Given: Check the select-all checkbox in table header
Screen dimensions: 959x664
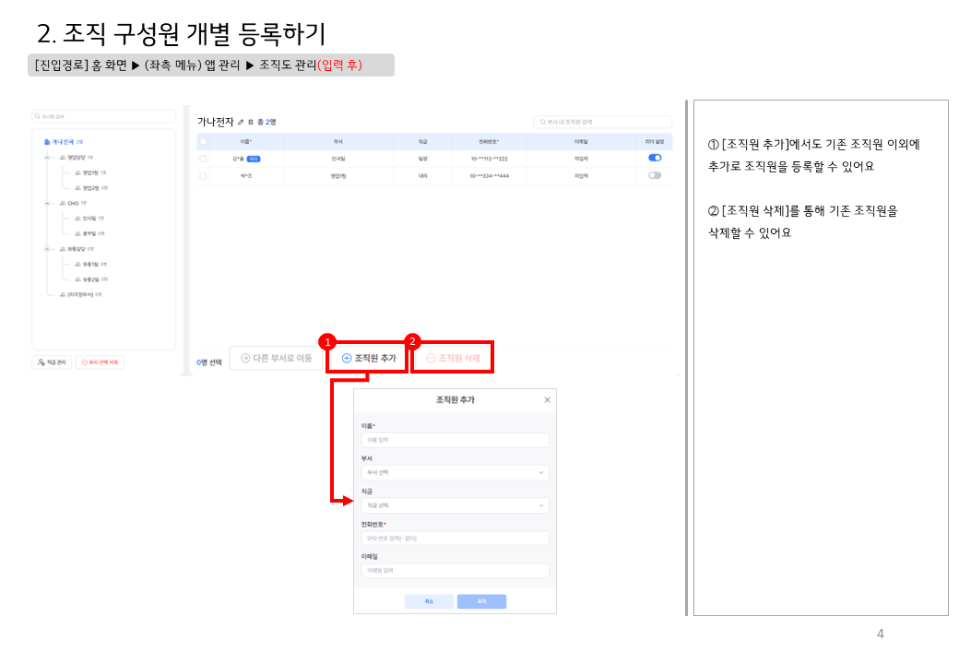Looking at the screenshot, I should tap(203, 141).
